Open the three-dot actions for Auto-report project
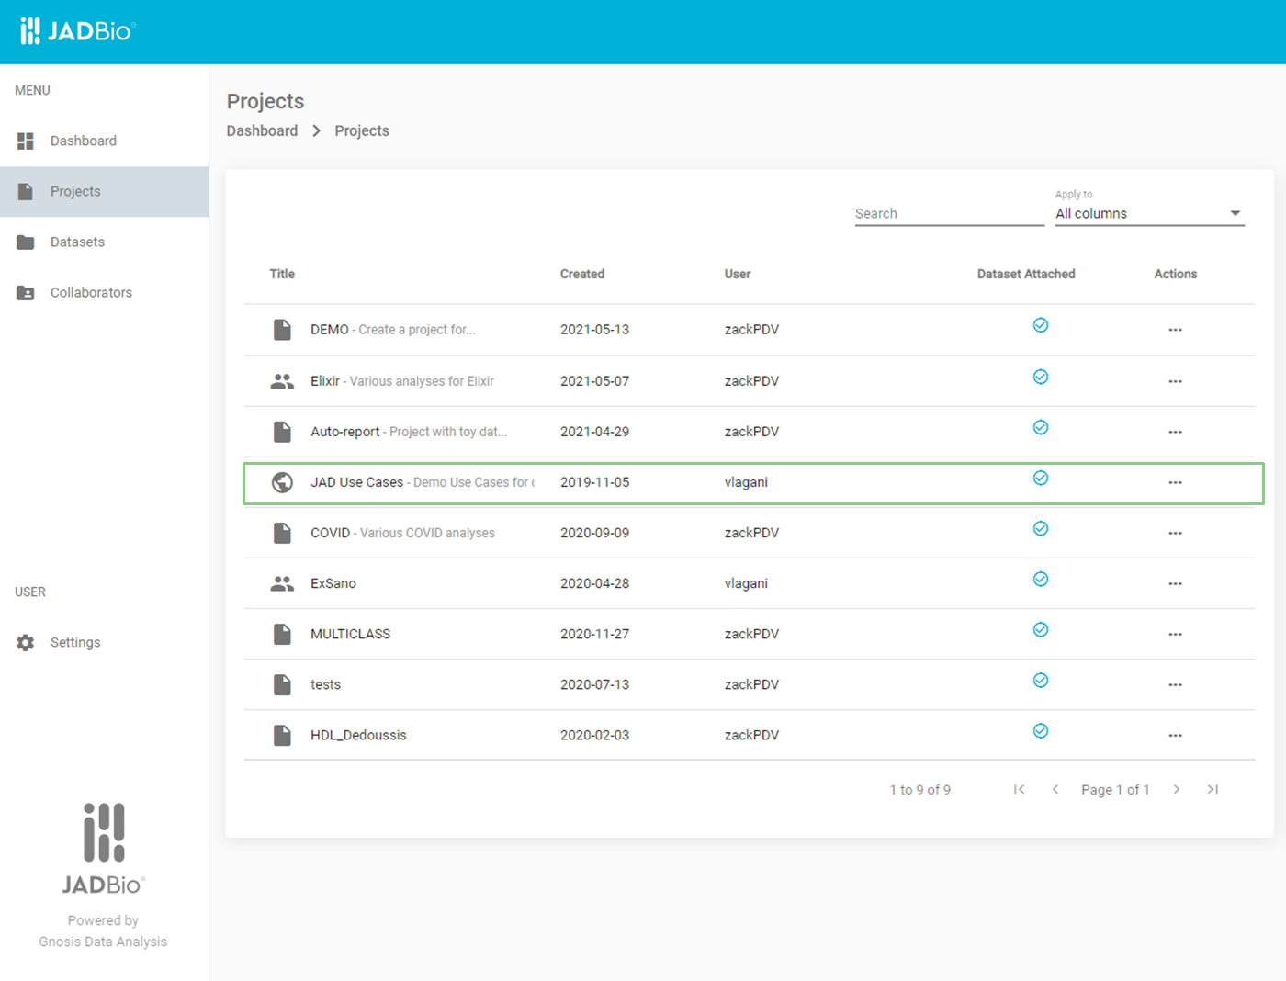 click(x=1175, y=432)
